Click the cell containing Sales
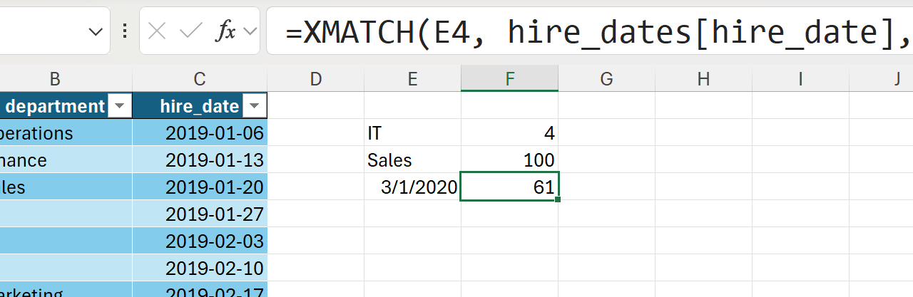Screen dimensions: 913x297 pyautogui.click(x=412, y=160)
